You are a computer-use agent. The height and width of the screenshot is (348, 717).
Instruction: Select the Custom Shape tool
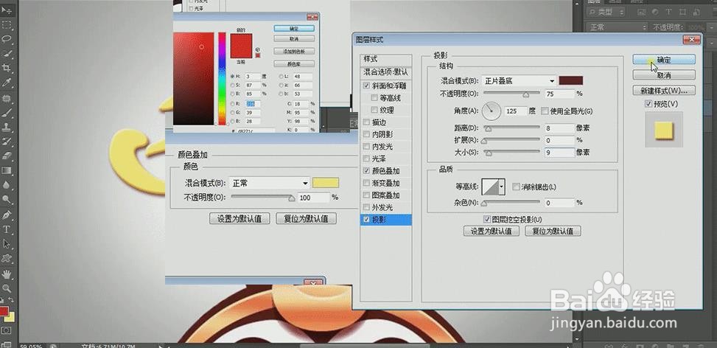pyautogui.click(x=7, y=258)
